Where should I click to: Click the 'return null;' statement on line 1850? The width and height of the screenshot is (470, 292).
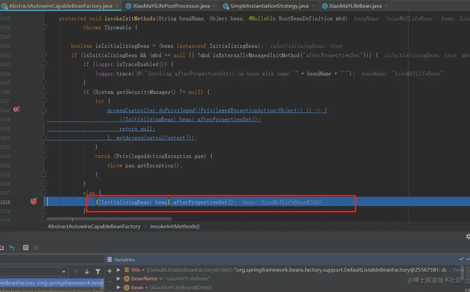click(x=137, y=129)
